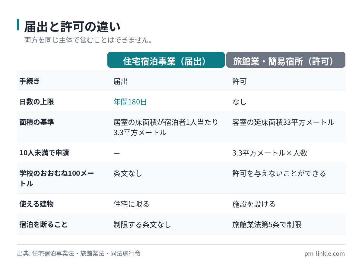Click the 3.3平方メートル×人数 cell

270,153
